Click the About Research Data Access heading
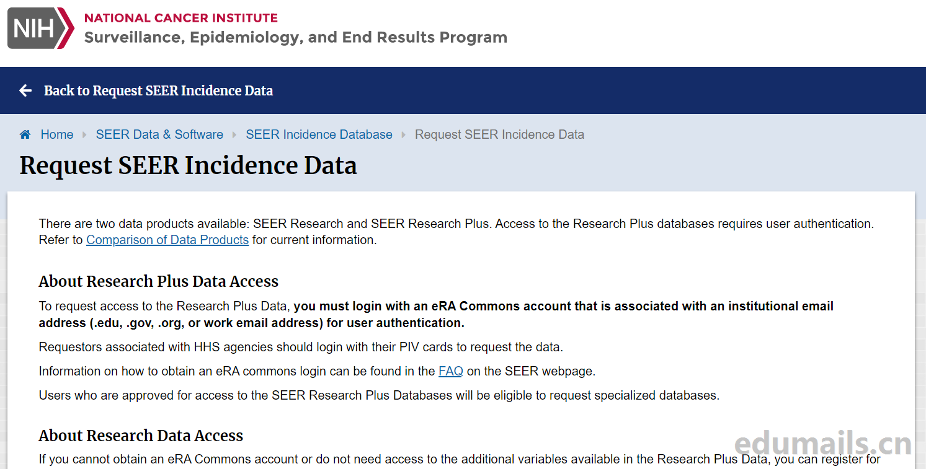 click(141, 436)
